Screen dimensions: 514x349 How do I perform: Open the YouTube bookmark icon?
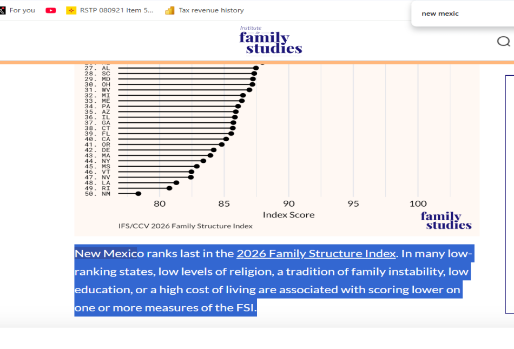pos(51,10)
